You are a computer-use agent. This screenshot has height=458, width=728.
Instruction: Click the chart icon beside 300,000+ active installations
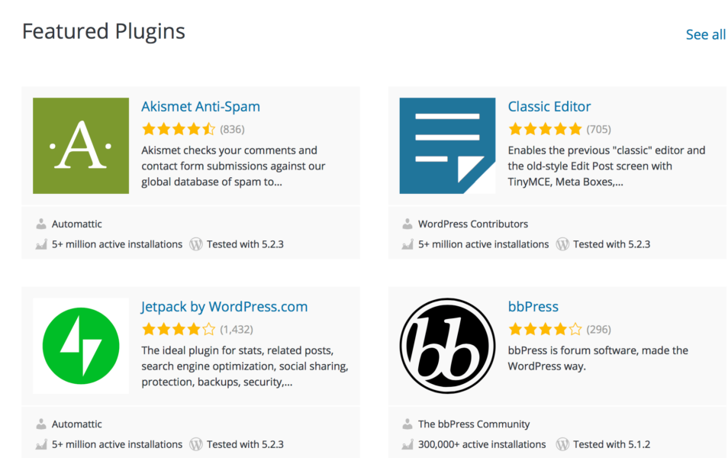[x=408, y=444]
